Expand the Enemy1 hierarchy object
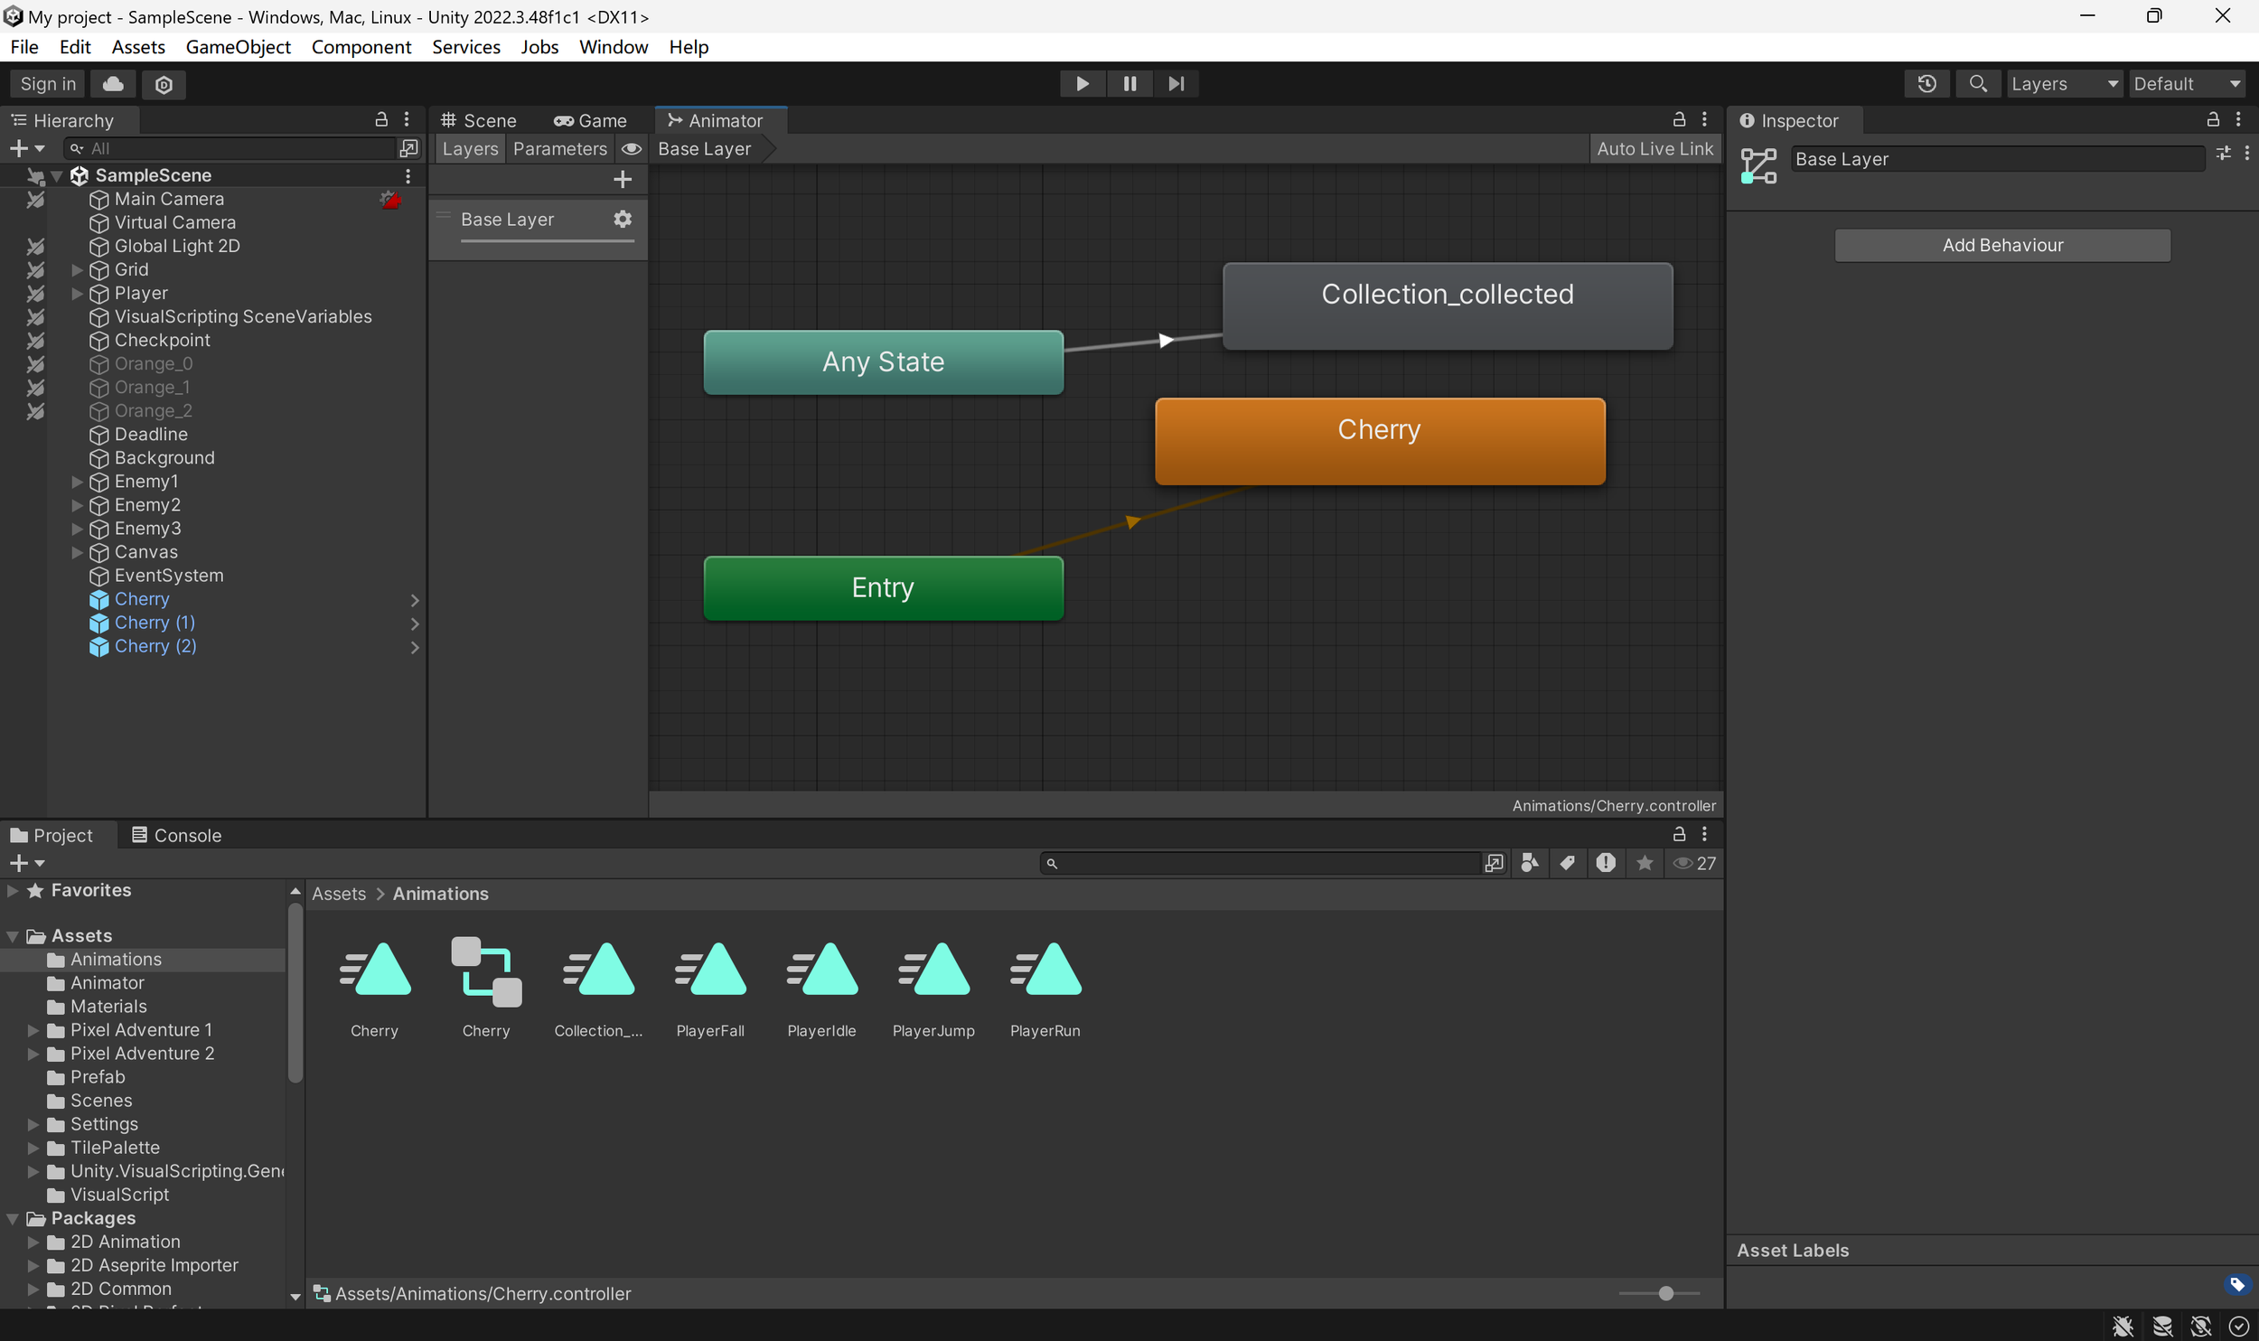This screenshot has width=2259, height=1341. tap(78, 483)
